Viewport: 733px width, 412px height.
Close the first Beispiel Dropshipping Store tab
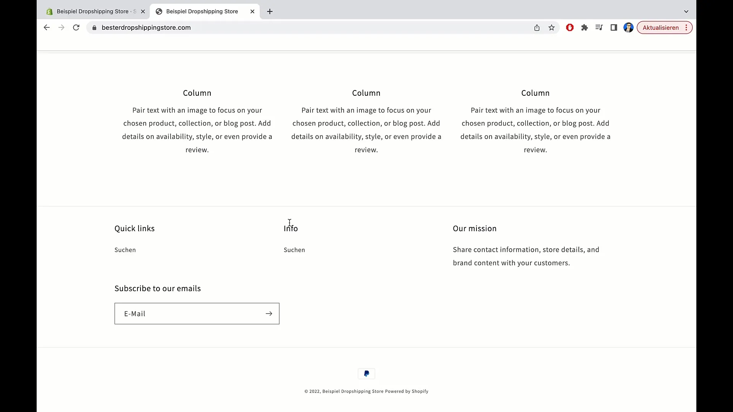143,11
